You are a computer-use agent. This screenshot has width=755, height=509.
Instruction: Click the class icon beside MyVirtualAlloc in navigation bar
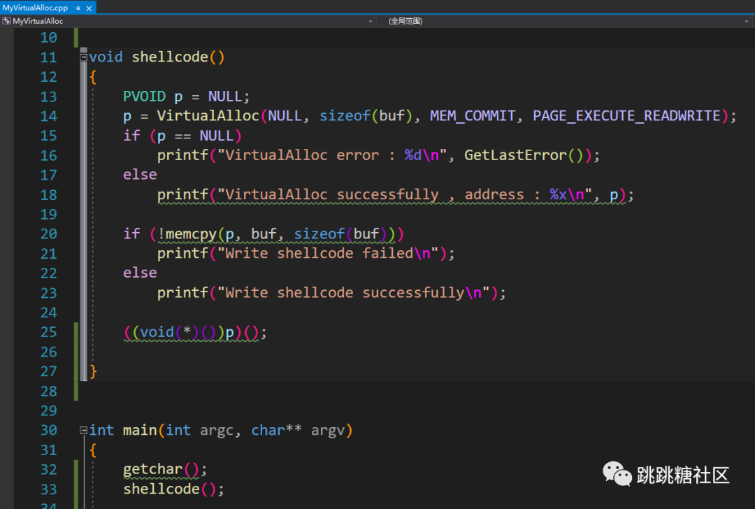click(6, 21)
